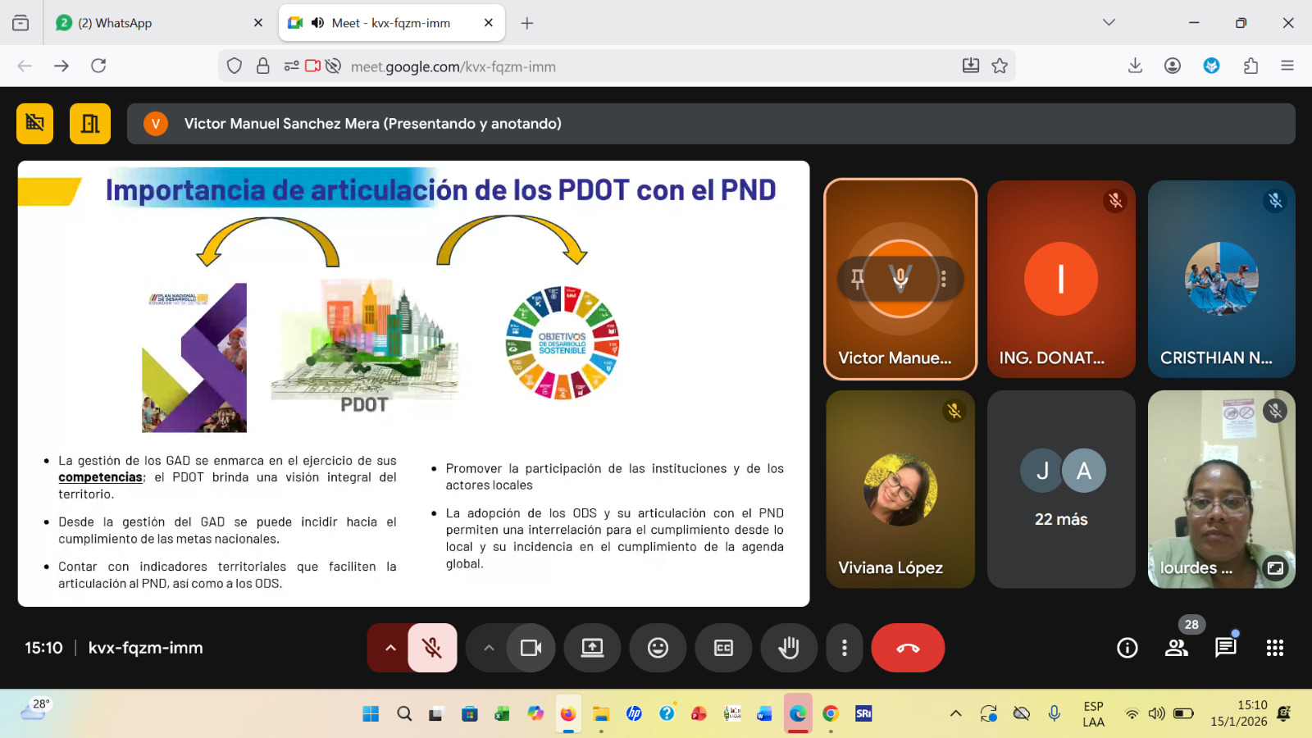Viewport: 1312px width, 738px height.
Task: Open the meeting details info icon
Action: click(x=1127, y=648)
